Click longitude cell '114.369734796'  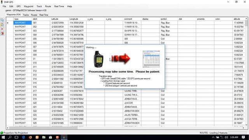click(x=77, y=35)
